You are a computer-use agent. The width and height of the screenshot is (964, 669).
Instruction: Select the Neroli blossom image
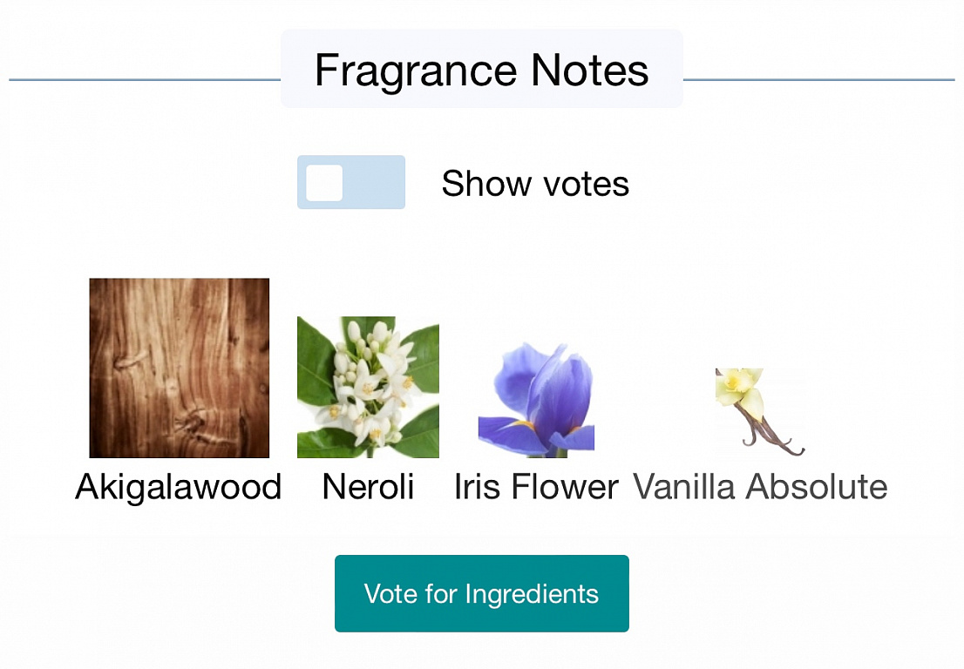point(368,387)
